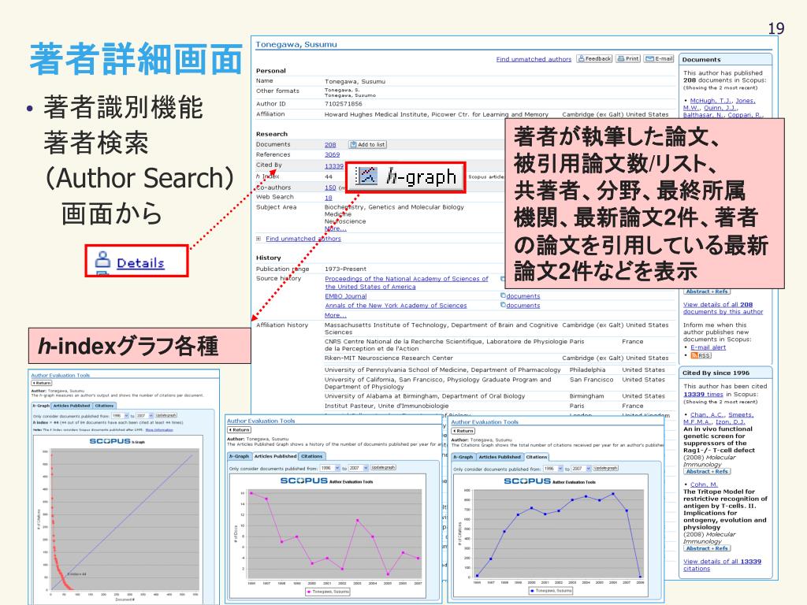Click the E-mail alert link
The height and width of the screenshot is (605, 807).
(708, 347)
